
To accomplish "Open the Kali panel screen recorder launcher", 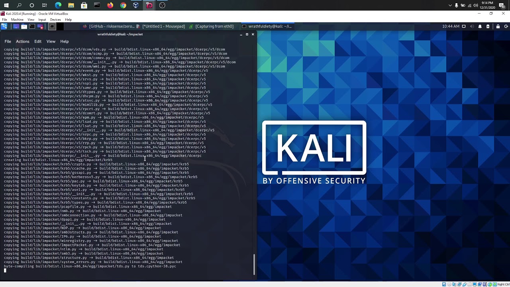I will (x=40, y=26).
